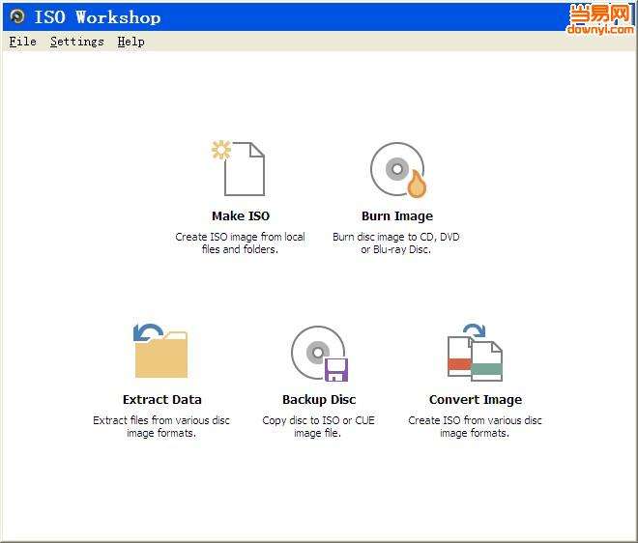638x543 pixels.
Task: Click 'Copy disc to ISO or CUE' description
Action: point(318,426)
